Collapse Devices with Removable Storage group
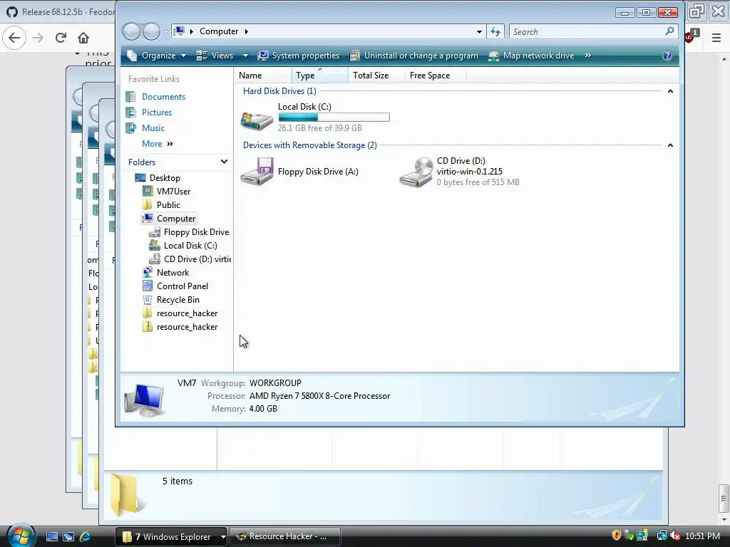The height and width of the screenshot is (547, 730). [670, 145]
